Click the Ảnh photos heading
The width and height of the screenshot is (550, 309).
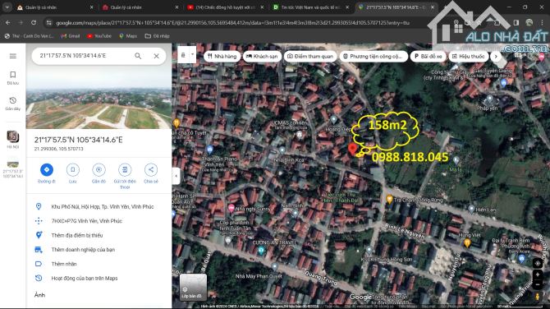tap(39, 295)
